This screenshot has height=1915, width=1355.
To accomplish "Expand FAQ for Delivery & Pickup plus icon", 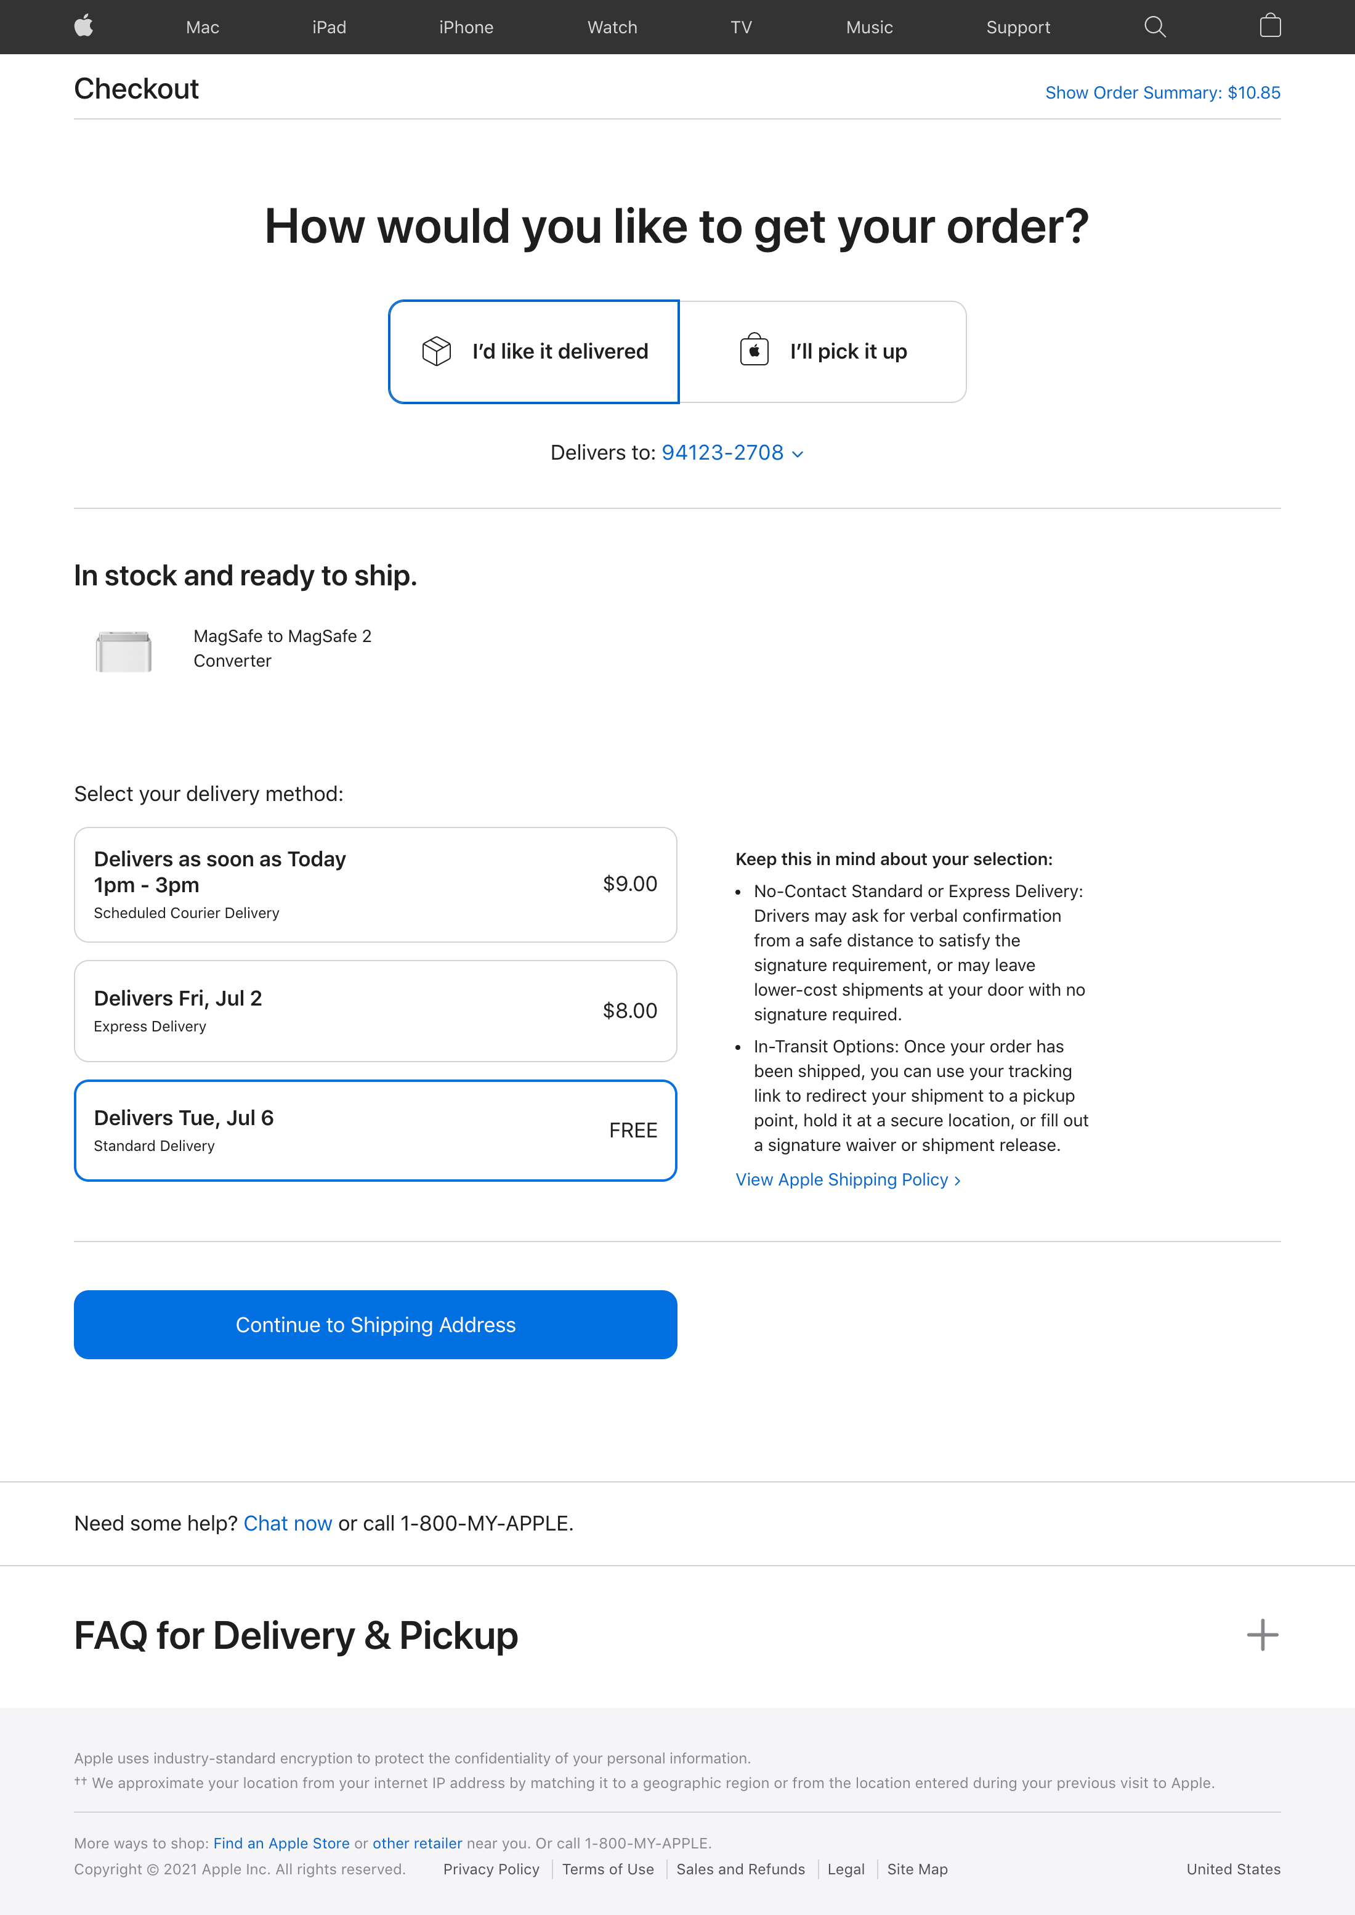I will coord(1261,1635).
